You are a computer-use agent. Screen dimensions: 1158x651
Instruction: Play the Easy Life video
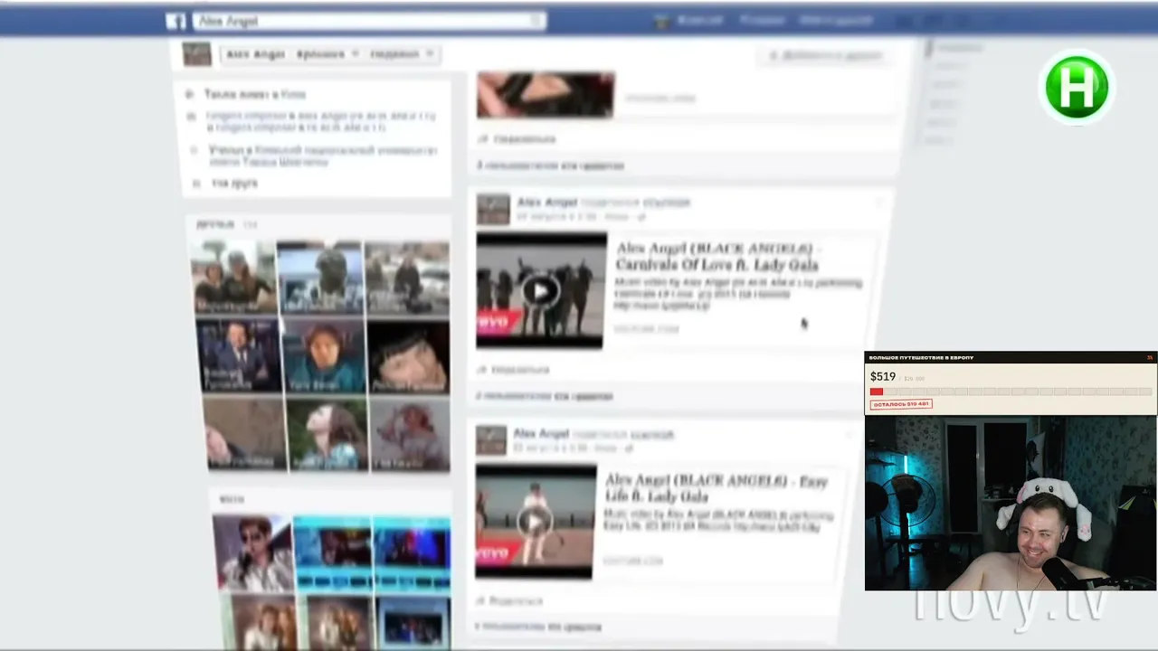[x=535, y=522]
